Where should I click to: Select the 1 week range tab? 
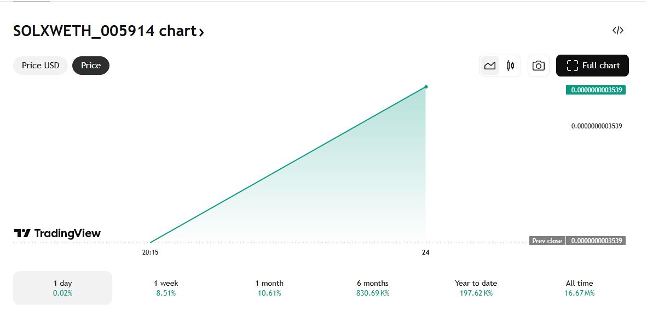tap(166, 288)
